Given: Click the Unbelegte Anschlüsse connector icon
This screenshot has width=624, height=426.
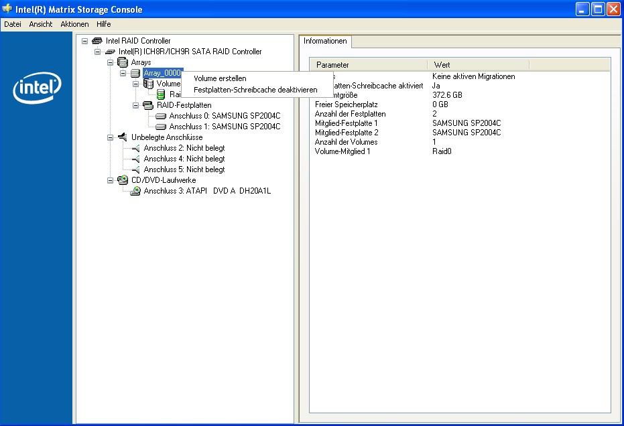Looking at the screenshot, I should tap(123, 137).
